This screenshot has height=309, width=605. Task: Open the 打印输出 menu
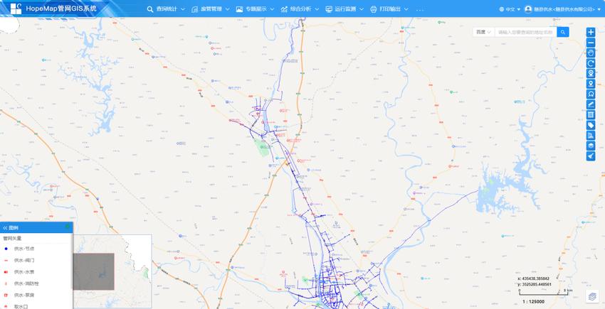(389, 9)
